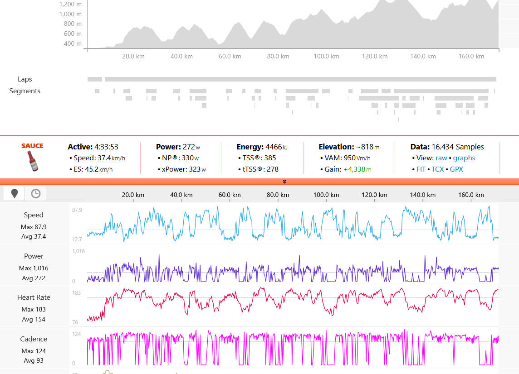Click the 100.0 km mark on stream axis
519x374 pixels.
click(x=326, y=195)
